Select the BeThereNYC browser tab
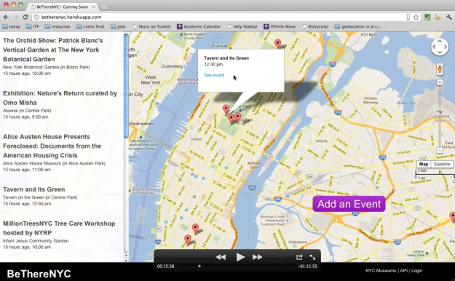455x281 pixels. pyautogui.click(x=63, y=7)
